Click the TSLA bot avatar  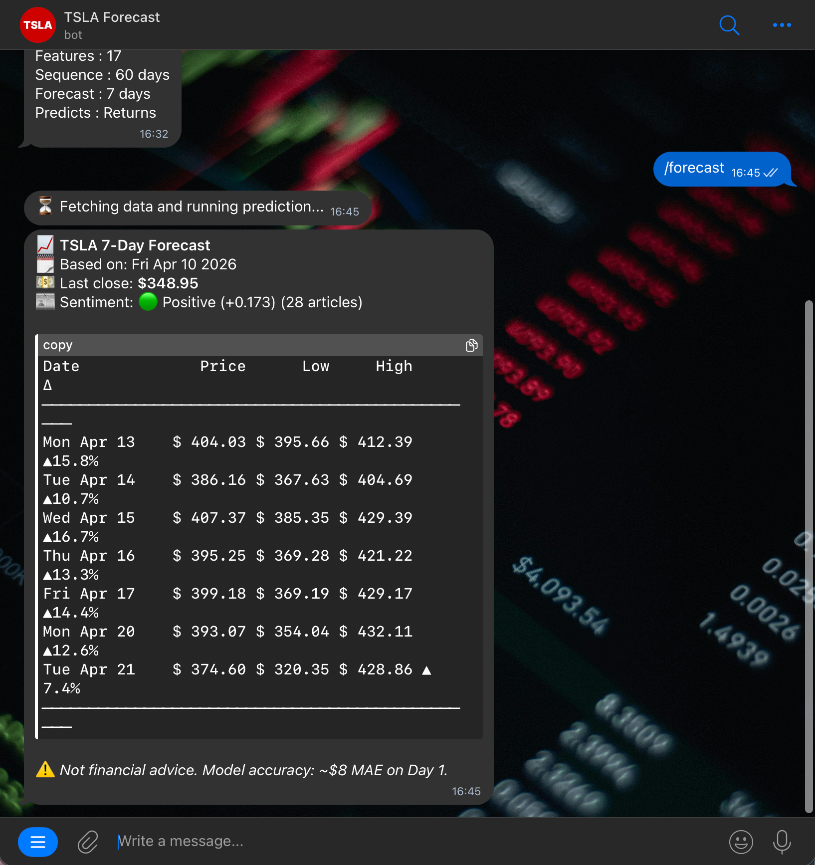tap(38, 25)
